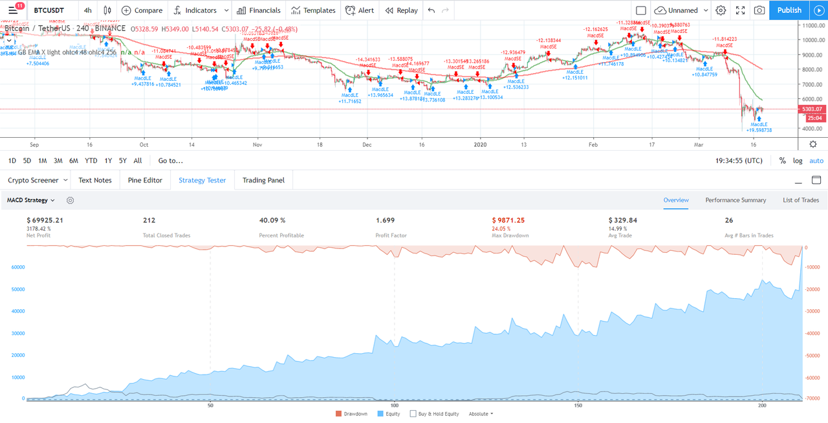The image size is (828, 423).
Task: Expand Indicators favorites dropdown arrow
Action: click(226, 10)
